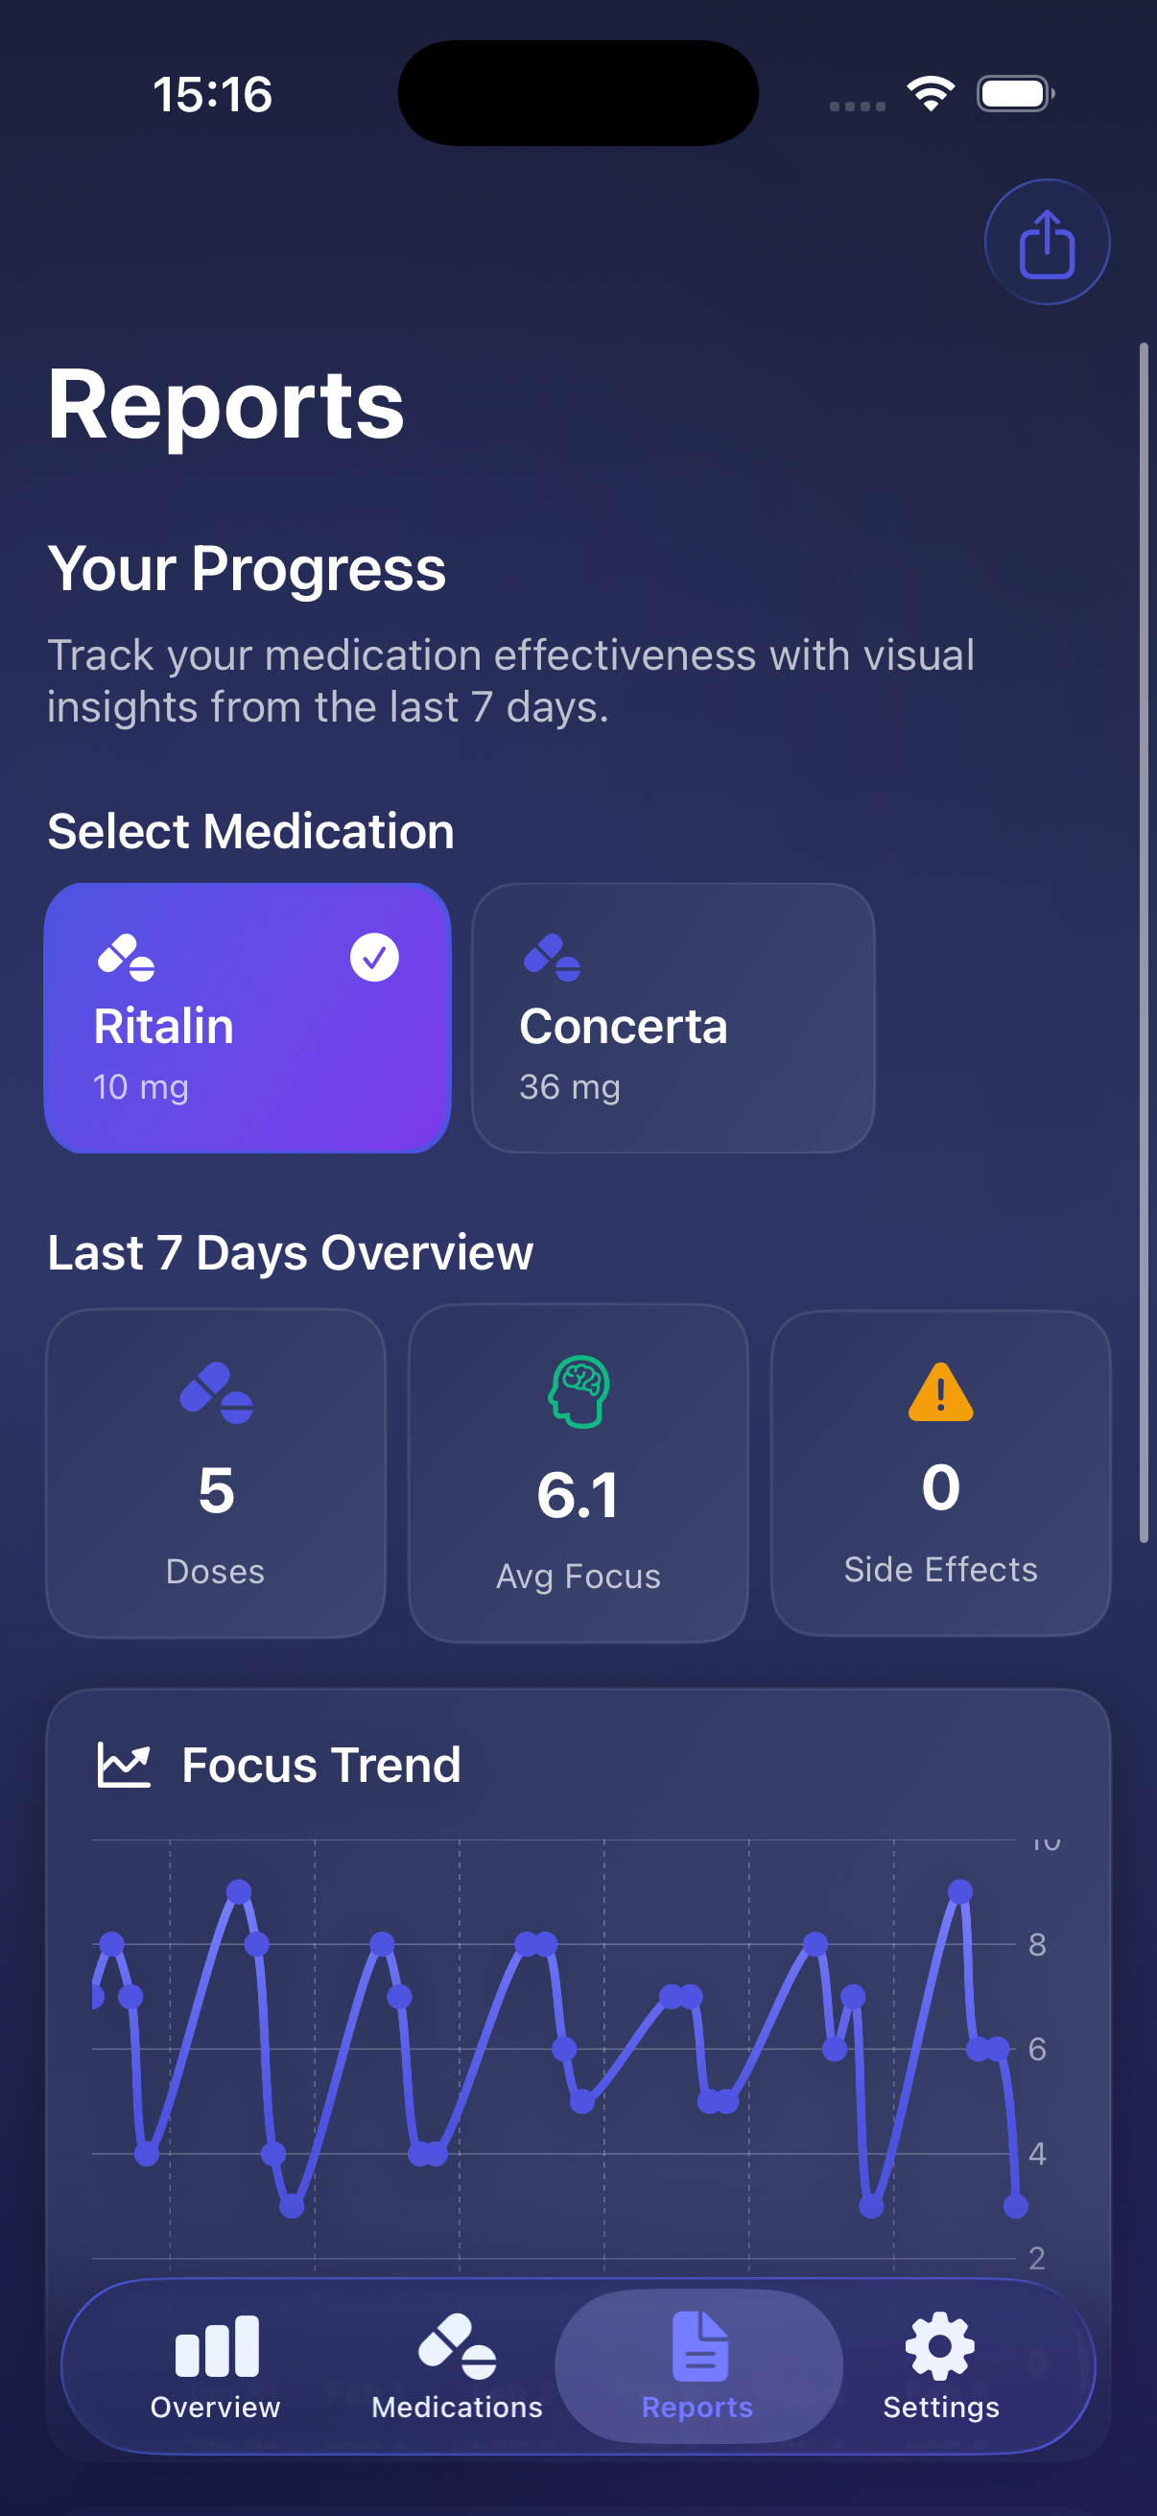Tap the Focus Trend chart icon
The image size is (1157, 2516).
point(124,1766)
